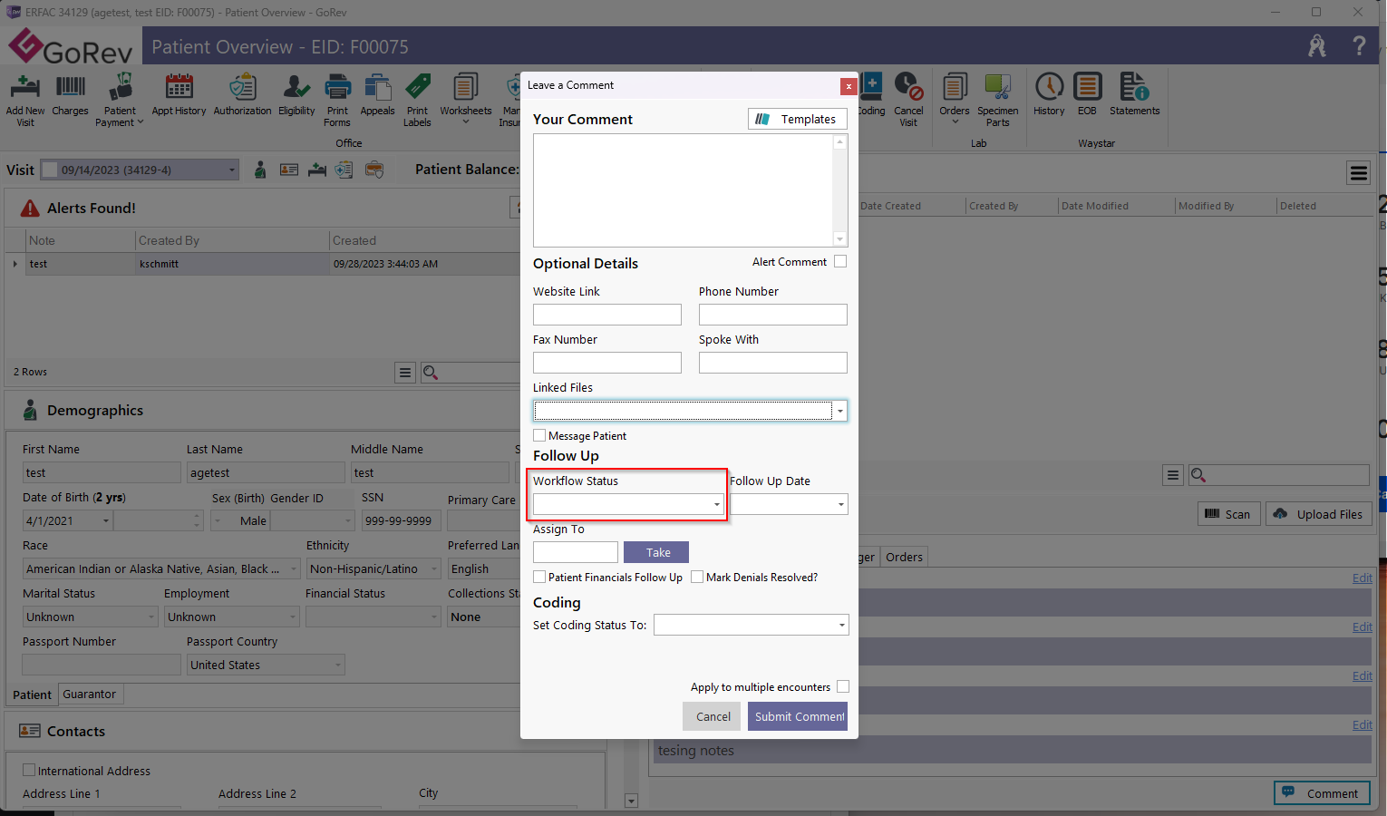Click the hamburger menu in comments panel
The width and height of the screenshot is (1387, 816).
tap(1358, 172)
